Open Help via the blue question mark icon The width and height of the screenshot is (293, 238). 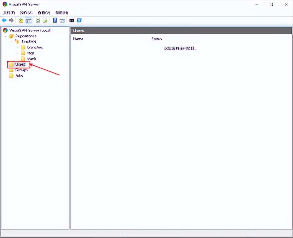tap(55, 20)
